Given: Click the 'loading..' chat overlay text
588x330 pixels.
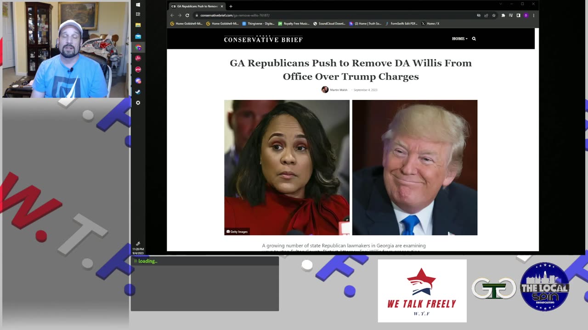Looking at the screenshot, I should (148, 261).
